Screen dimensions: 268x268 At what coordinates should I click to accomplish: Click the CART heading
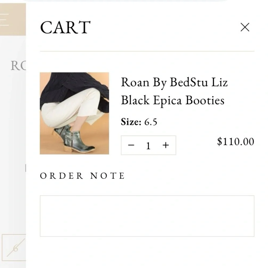point(65,27)
